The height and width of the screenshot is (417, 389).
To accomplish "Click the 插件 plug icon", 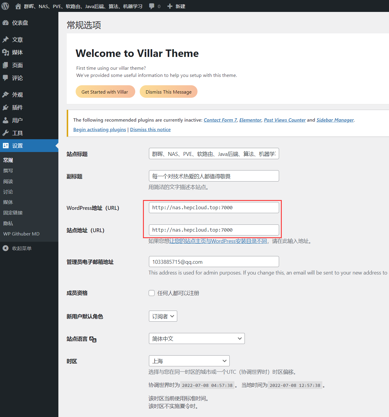I will [x=6, y=107].
